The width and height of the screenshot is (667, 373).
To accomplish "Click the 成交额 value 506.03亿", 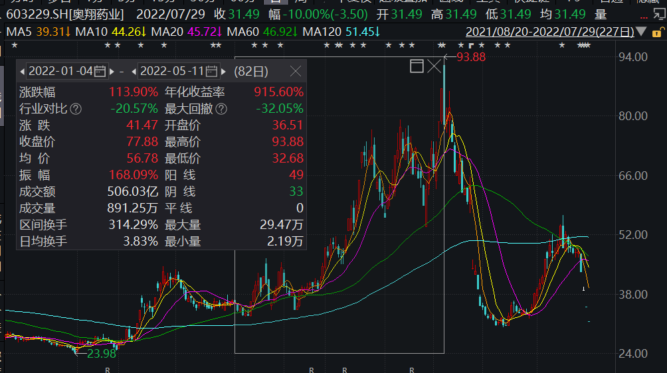I will point(132,191).
